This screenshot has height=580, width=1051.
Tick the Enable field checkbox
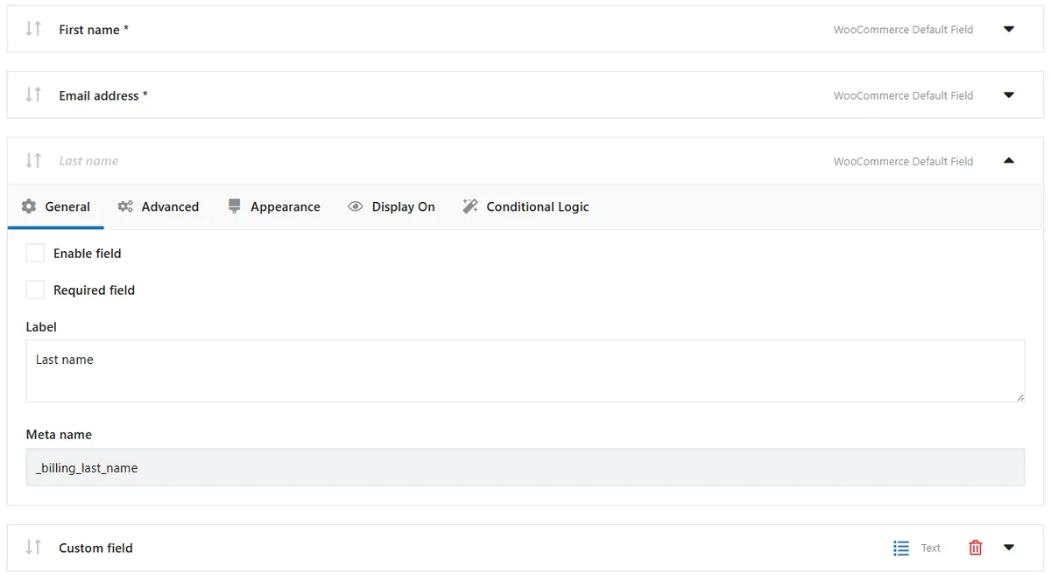[35, 253]
